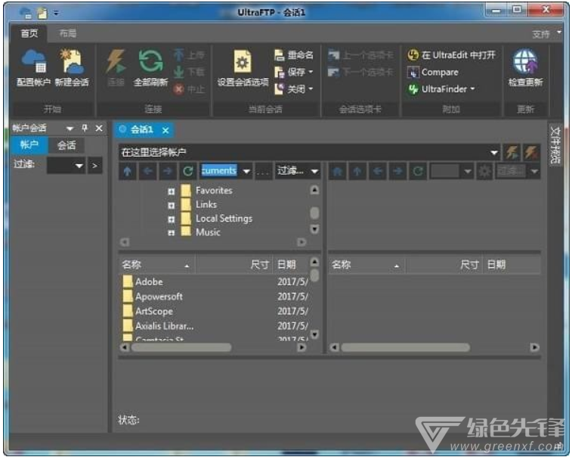572x457 pixels.
Task: Click 在 UltraEdit 中打开
Action: click(x=451, y=55)
